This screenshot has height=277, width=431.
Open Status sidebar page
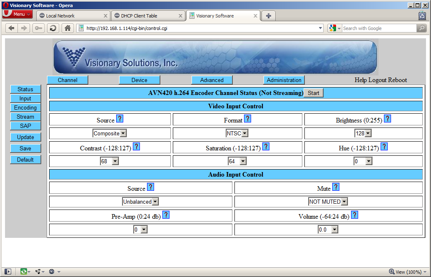(x=25, y=89)
